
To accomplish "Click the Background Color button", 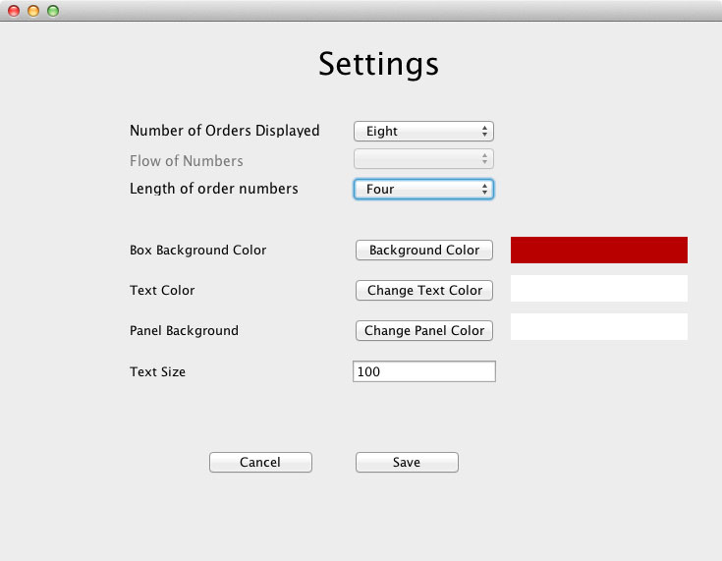I will tap(424, 251).
